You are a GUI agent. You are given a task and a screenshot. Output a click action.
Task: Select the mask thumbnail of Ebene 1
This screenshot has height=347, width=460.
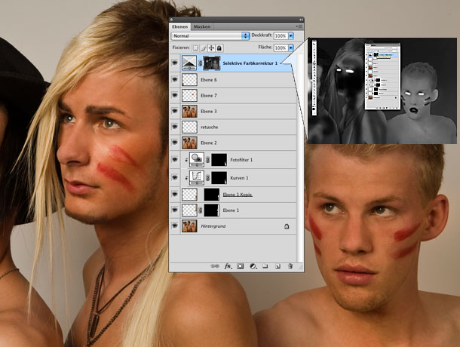(x=211, y=210)
